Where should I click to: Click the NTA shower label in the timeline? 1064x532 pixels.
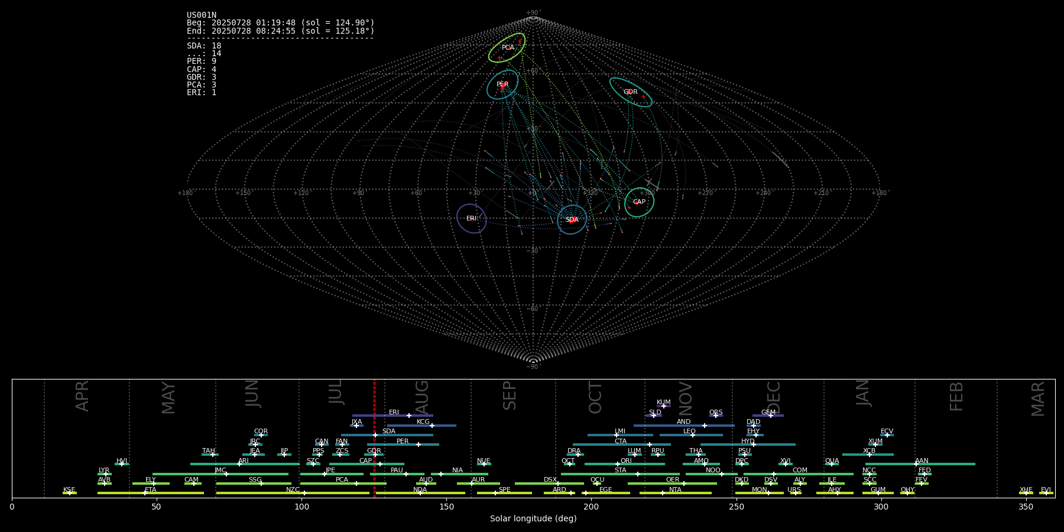coord(675,489)
